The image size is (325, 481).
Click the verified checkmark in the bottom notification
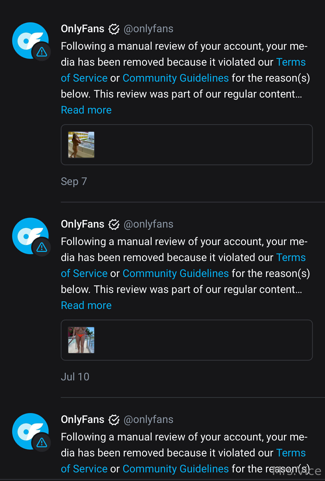(x=114, y=420)
